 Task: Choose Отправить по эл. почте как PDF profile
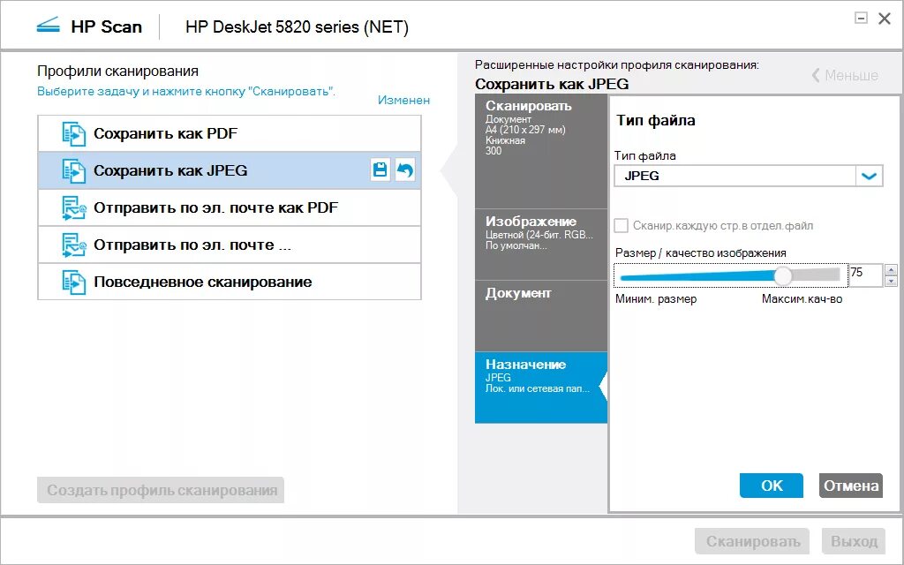230,207
